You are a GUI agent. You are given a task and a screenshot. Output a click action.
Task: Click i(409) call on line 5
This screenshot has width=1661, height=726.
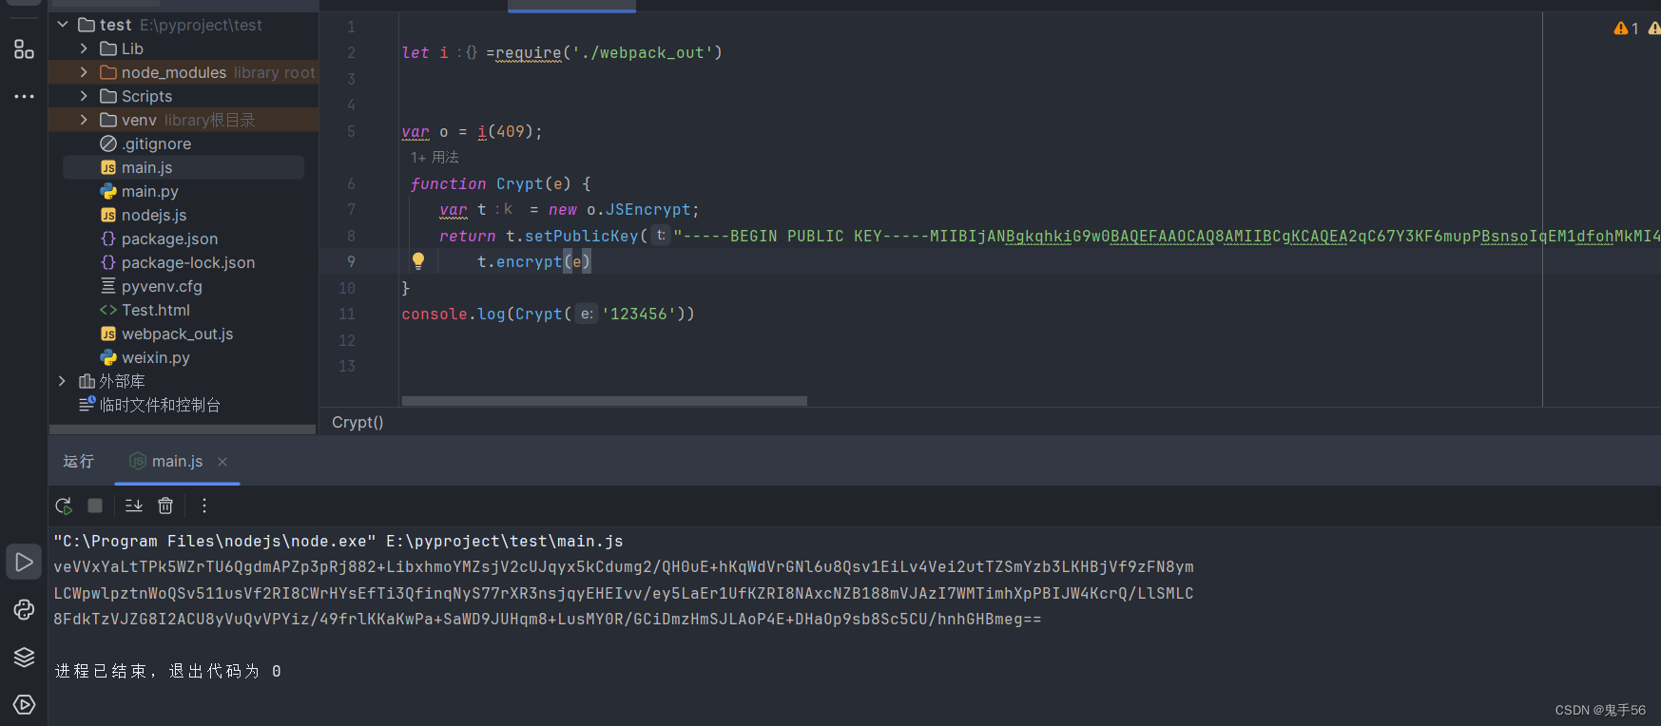505,131
